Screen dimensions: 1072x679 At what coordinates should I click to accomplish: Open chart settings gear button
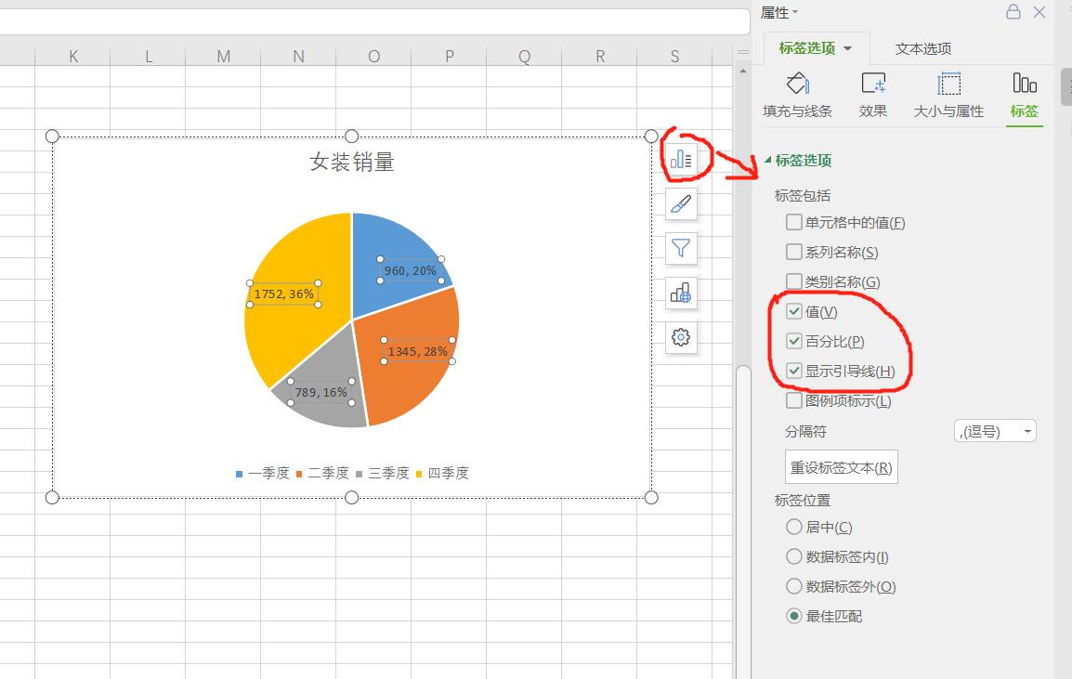click(681, 337)
